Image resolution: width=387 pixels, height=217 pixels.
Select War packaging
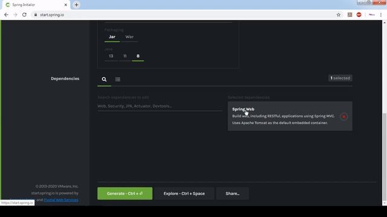129,37
